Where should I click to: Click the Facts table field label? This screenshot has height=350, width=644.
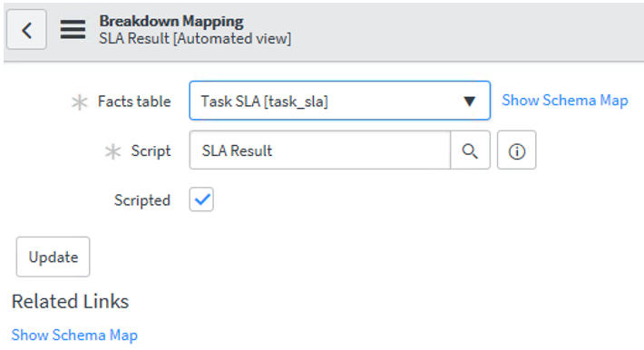pos(134,102)
